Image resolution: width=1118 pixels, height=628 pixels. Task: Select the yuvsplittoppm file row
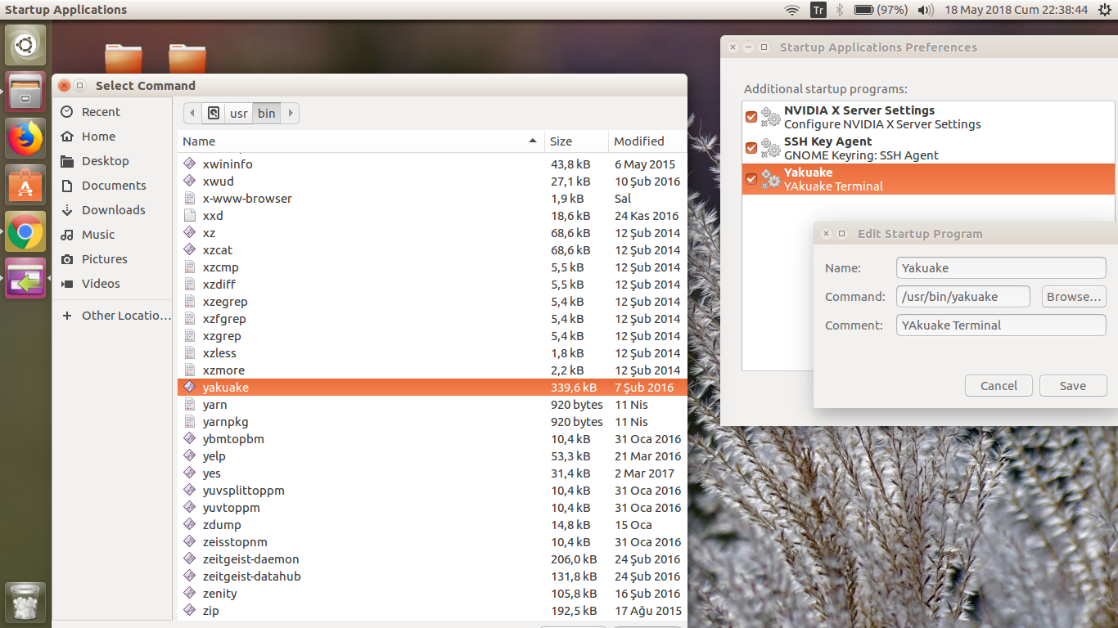click(431, 491)
